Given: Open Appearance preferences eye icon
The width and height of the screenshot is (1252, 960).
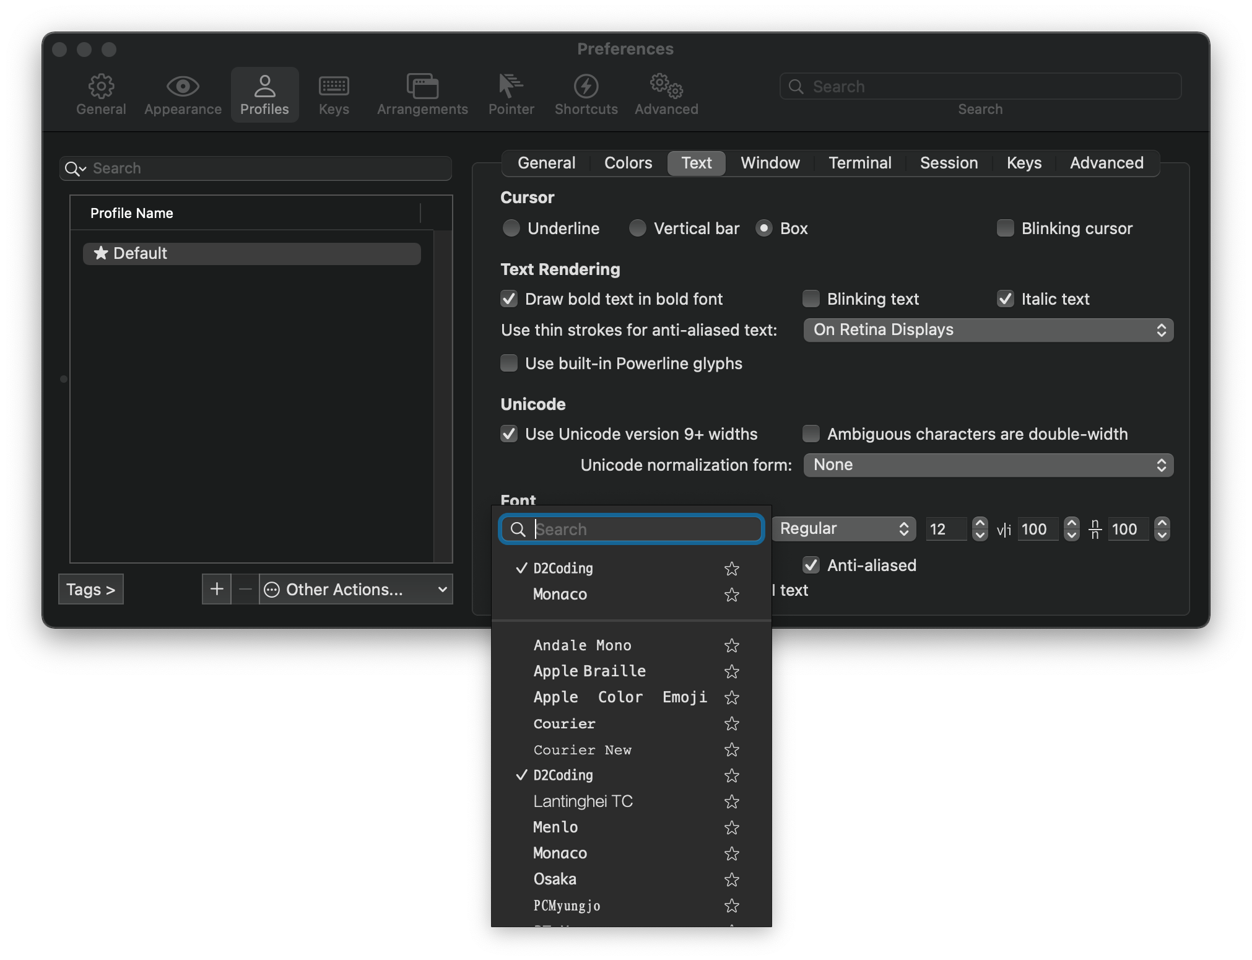Looking at the screenshot, I should click(x=183, y=87).
